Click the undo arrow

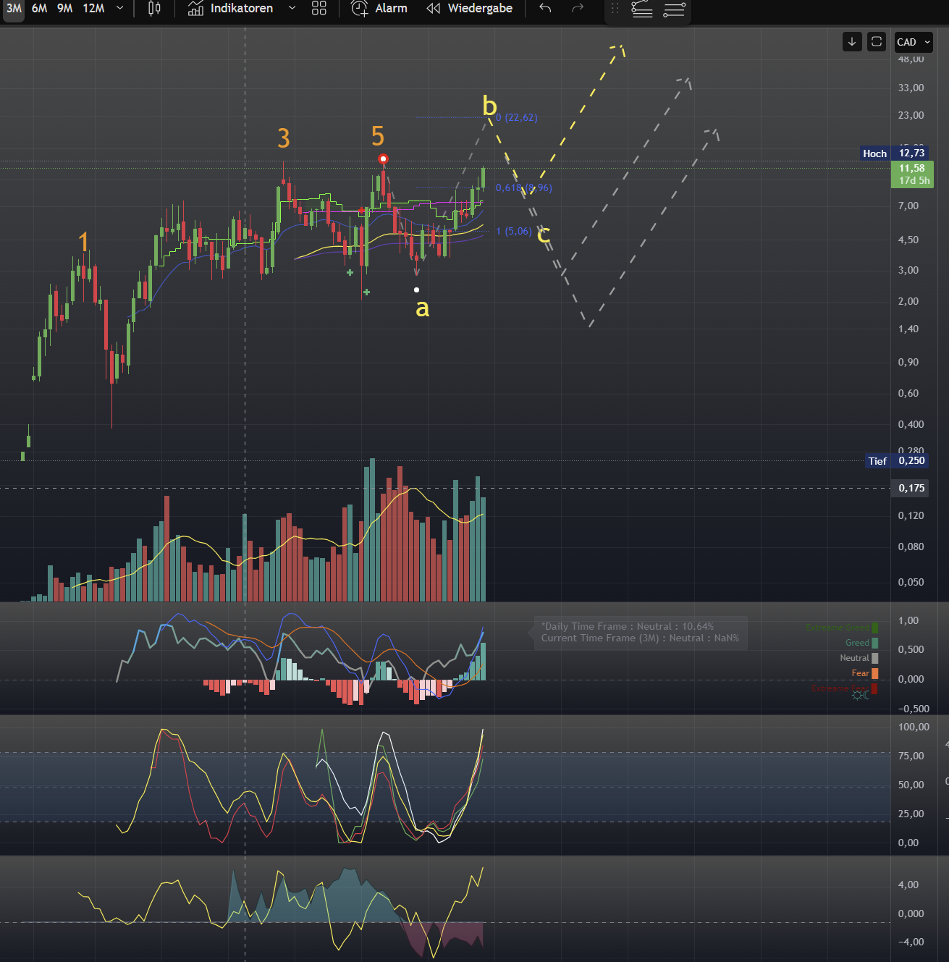545,9
